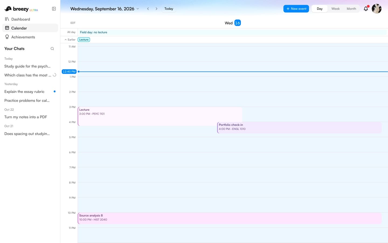
Task: Select the Wed 16 date header
Action: pos(233,23)
